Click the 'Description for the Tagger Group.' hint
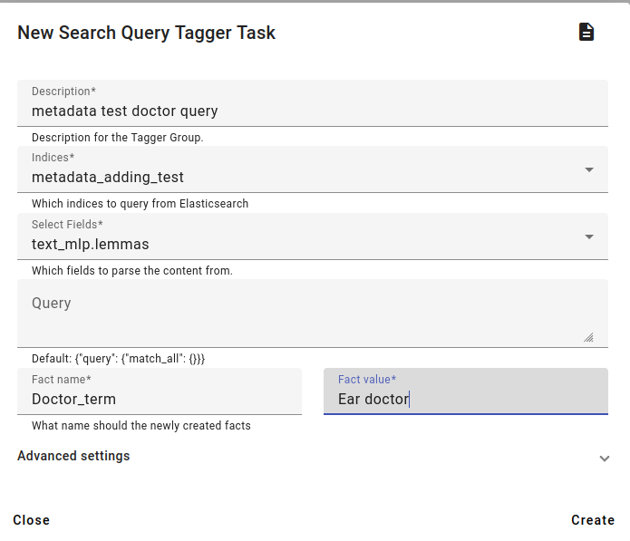The width and height of the screenshot is (630, 541). (x=118, y=138)
